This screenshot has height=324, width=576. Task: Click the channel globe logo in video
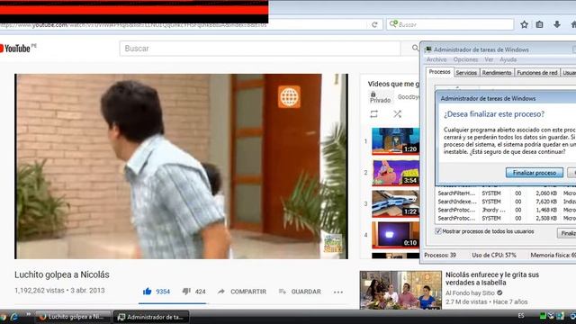click(x=289, y=96)
